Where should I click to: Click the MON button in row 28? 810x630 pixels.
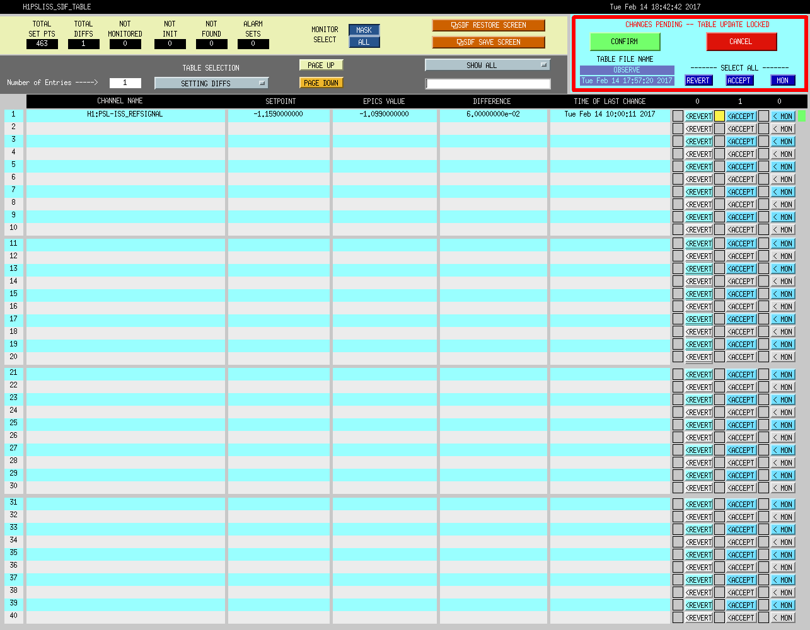(783, 463)
